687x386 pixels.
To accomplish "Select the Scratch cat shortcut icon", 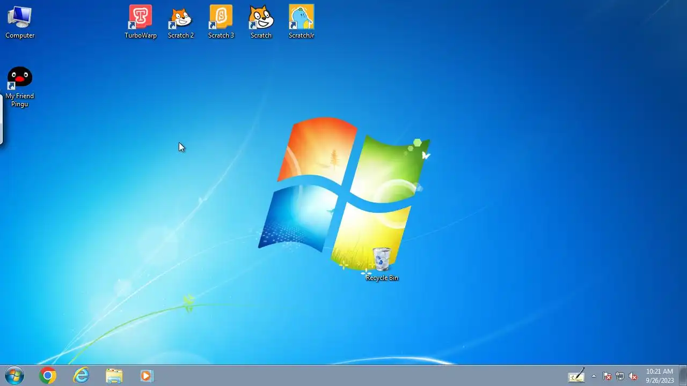I will (261, 17).
